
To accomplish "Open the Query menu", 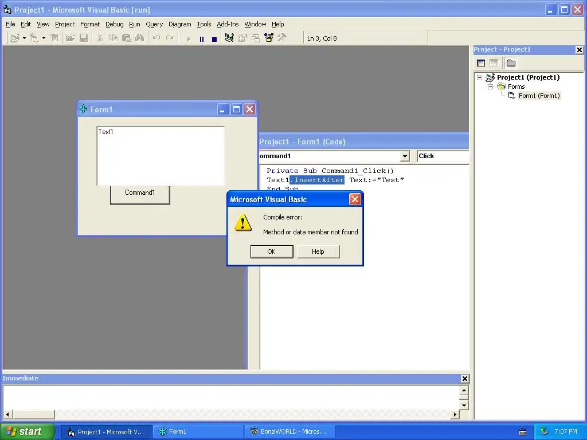I will (x=154, y=24).
